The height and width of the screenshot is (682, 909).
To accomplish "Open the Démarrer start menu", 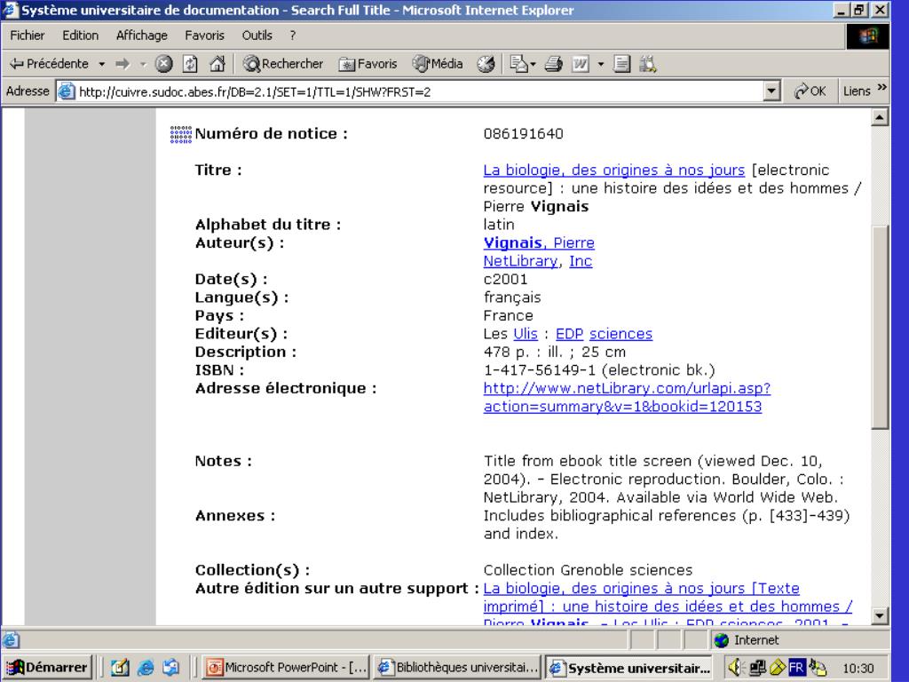I will tap(47, 668).
